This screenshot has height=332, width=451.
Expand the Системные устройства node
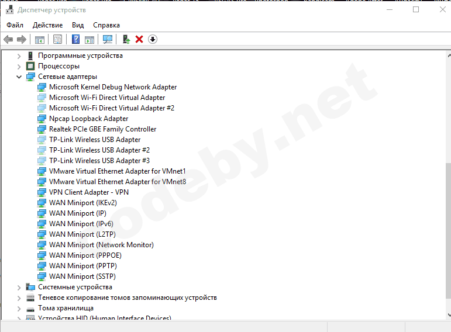[19, 287]
